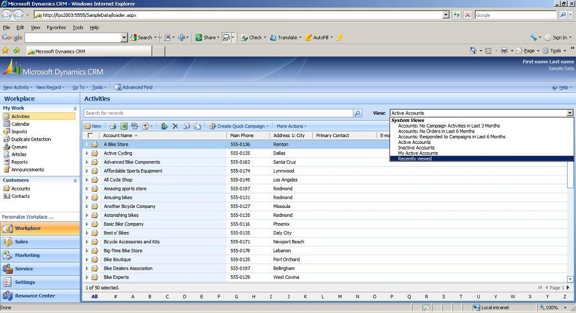Viewport: 576px width, 313px height.
Task: Click Google toolbar AutoFill button
Action: pos(319,38)
